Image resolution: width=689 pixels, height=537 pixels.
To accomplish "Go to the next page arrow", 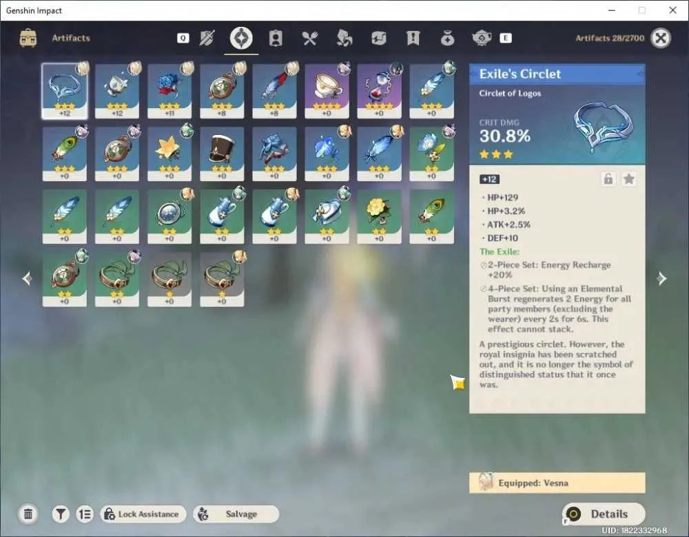I will coord(661,278).
